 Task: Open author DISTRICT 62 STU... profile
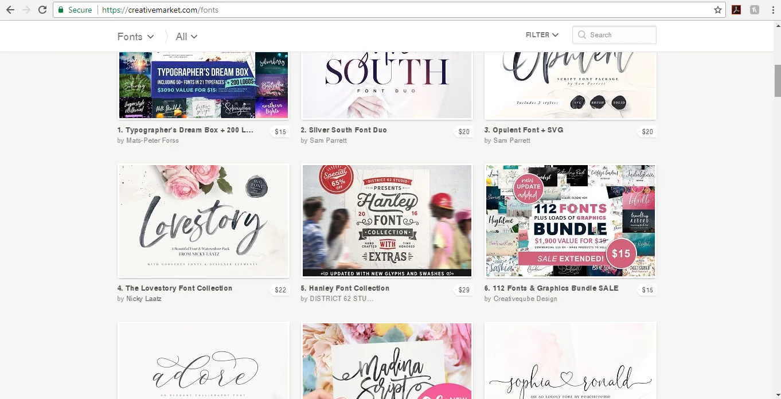pos(342,299)
